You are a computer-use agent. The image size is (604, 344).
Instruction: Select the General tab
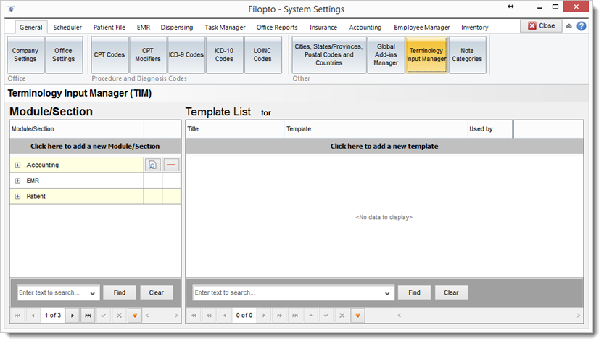[30, 28]
